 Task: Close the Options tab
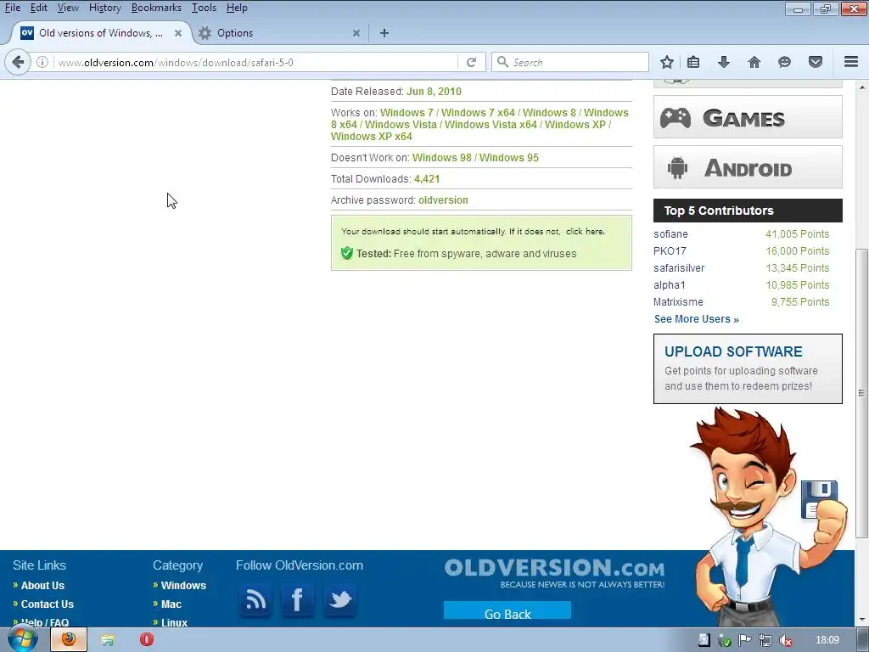pos(356,33)
